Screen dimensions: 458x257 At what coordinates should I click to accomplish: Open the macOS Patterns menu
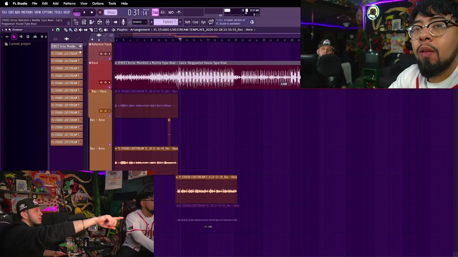[69, 3]
